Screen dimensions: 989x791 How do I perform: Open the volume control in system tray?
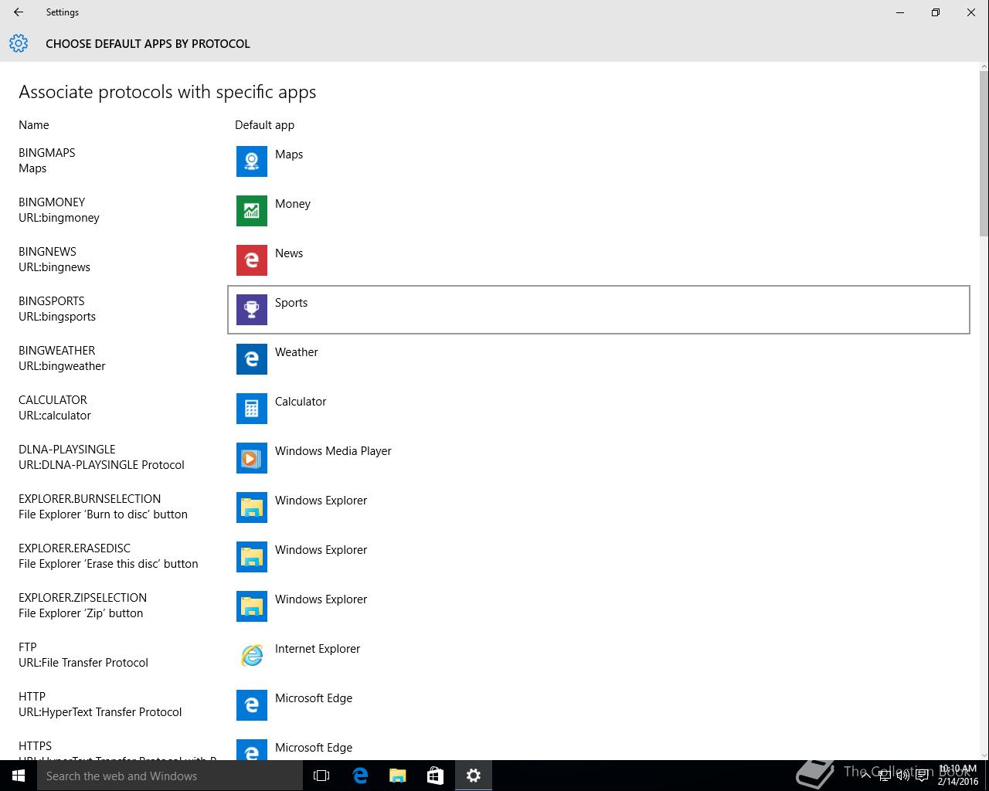(902, 776)
